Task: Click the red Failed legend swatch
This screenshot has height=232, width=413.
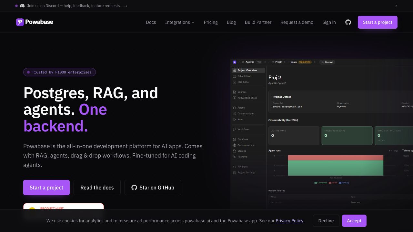Action: coord(330,183)
